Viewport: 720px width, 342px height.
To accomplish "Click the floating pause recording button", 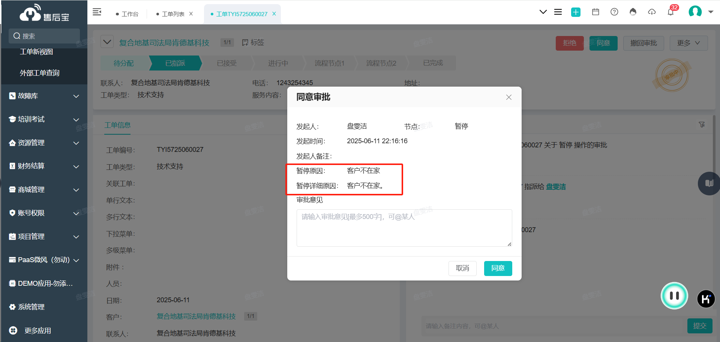I will 674,295.
